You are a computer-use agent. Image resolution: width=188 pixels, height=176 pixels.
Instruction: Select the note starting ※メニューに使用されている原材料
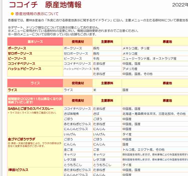pyautogui.click(x=73, y=31)
